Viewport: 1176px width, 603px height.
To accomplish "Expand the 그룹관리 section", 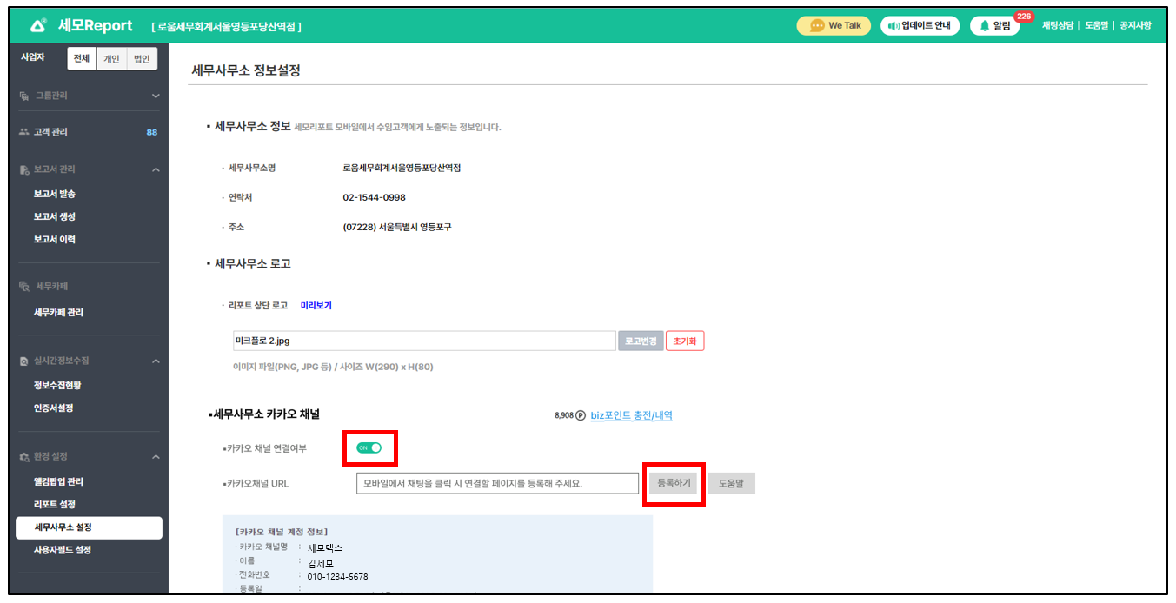I will 156,96.
